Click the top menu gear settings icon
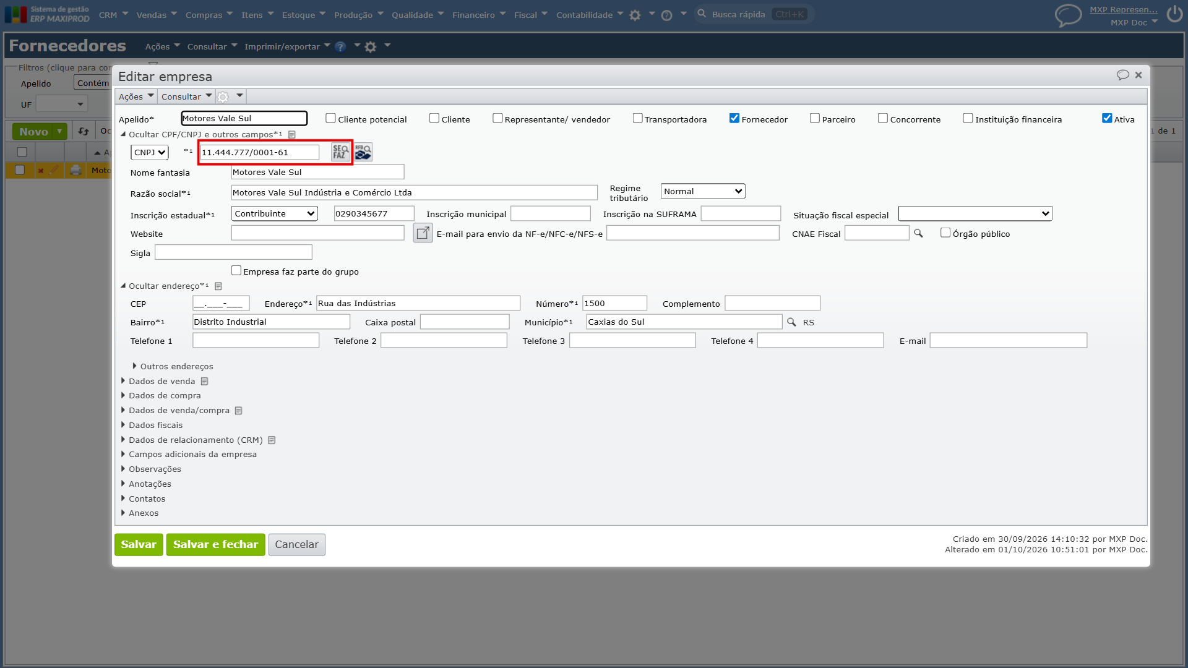 click(x=635, y=15)
